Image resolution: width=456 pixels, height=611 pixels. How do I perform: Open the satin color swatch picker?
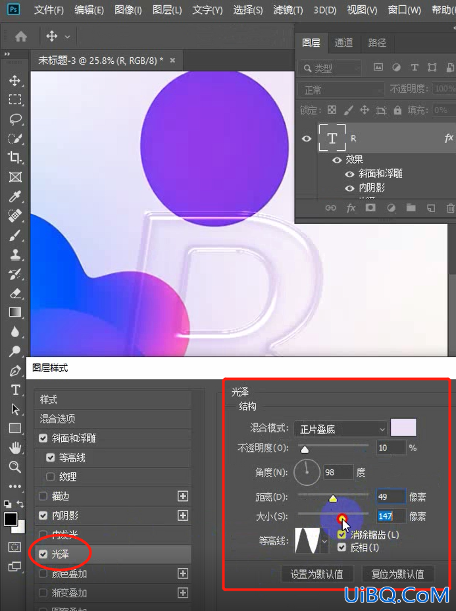pyautogui.click(x=403, y=427)
